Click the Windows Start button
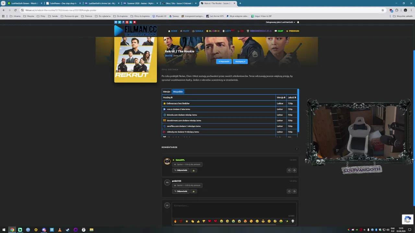This screenshot has width=415, height=233. (x=4, y=230)
